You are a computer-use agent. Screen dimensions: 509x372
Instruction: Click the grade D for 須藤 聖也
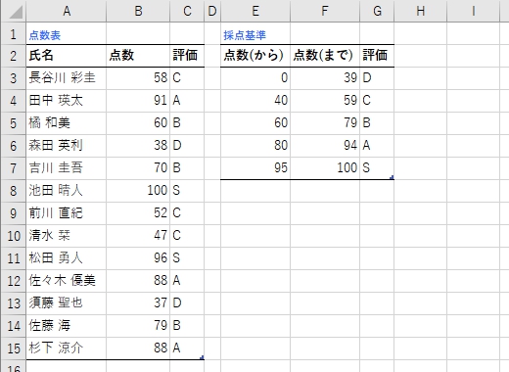tap(187, 303)
